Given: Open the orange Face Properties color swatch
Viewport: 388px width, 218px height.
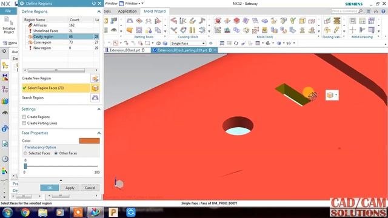Looking at the screenshot, I should (x=89, y=141).
